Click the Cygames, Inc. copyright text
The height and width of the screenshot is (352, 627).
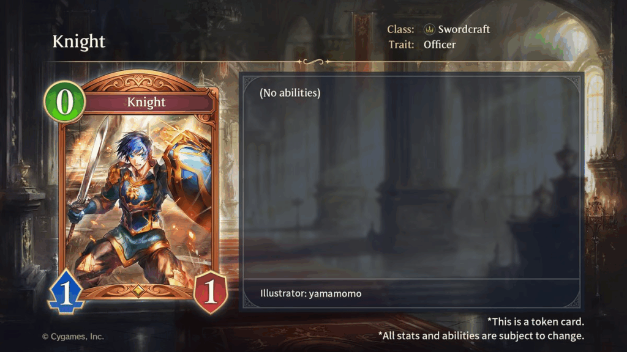[73, 337]
